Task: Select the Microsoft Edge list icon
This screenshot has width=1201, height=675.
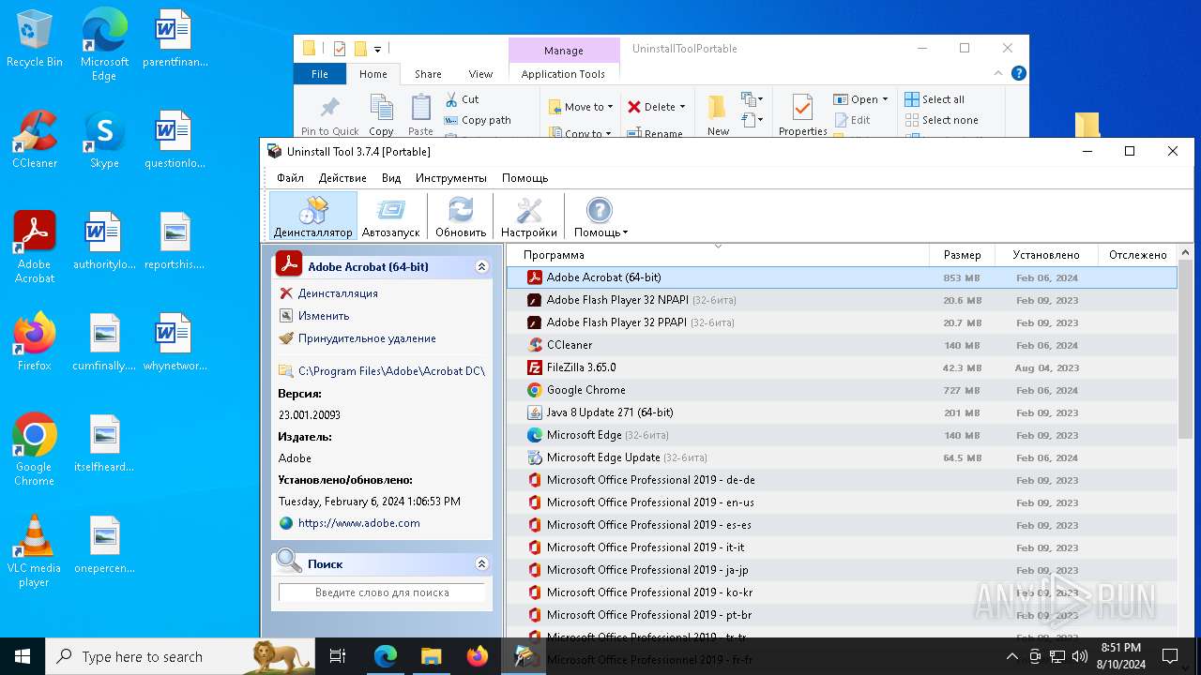Action: pos(535,435)
